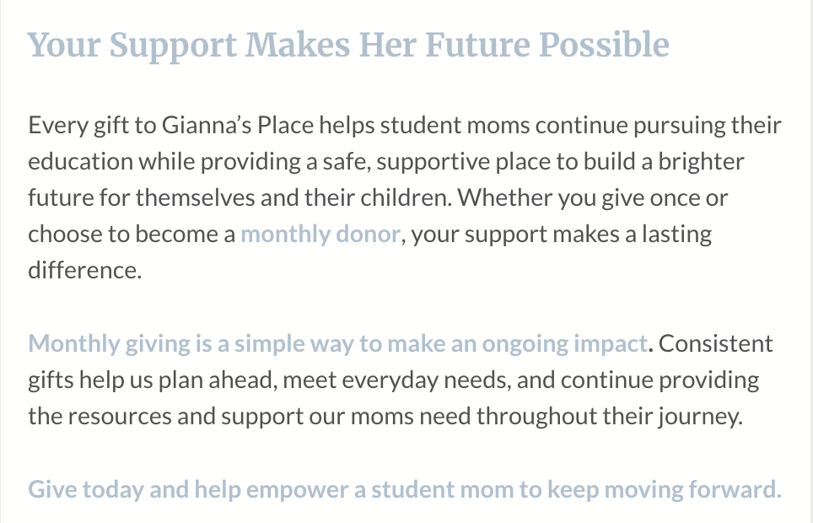Click the word 'supportive' in the first paragraph
The height and width of the screenshot is (523, 813).
(433, 161)
